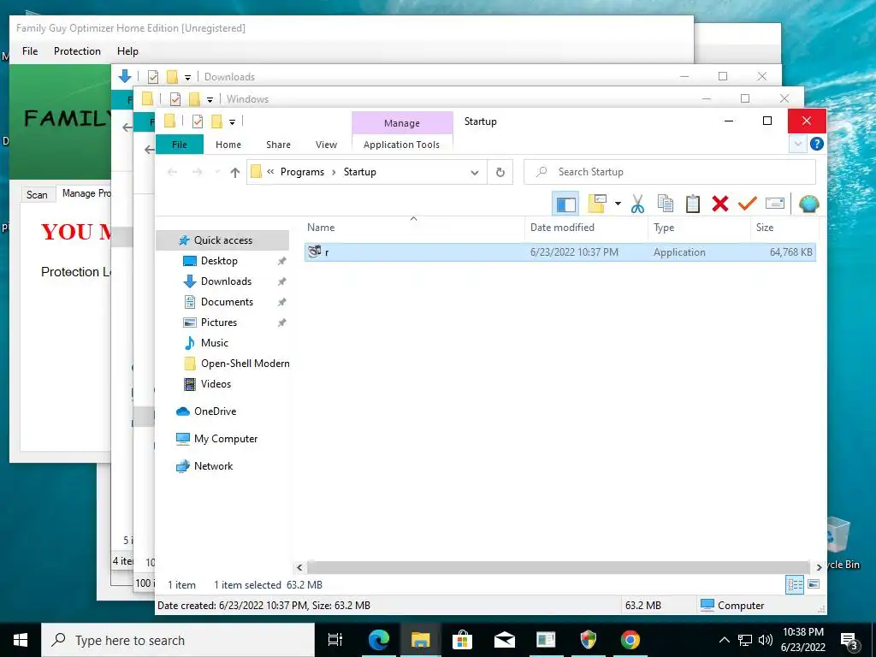
Task: Open the recent locations dropdown arrow
Action: coord(217,172)
